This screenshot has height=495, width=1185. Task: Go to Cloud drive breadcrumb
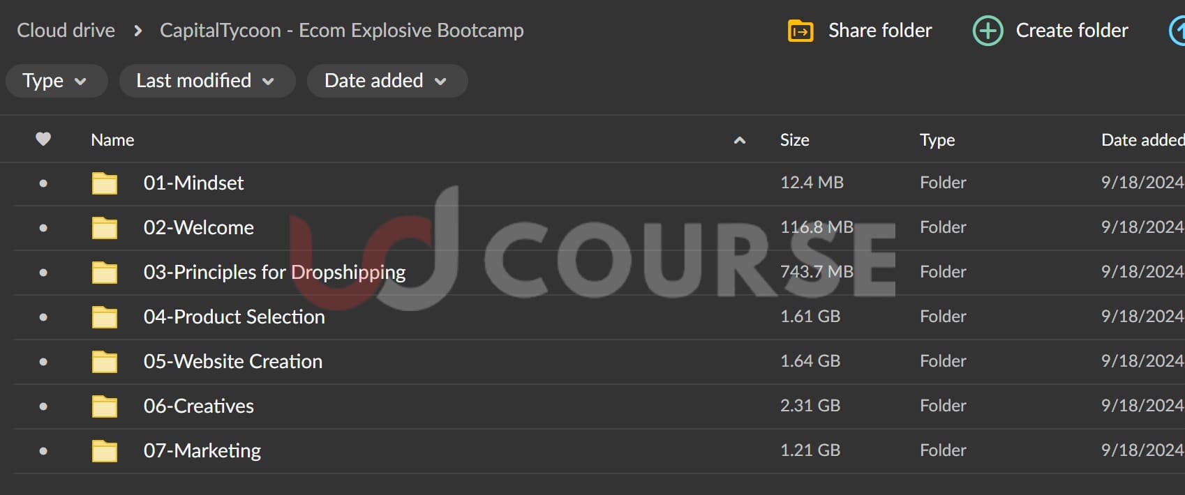[x=66, y=31]
